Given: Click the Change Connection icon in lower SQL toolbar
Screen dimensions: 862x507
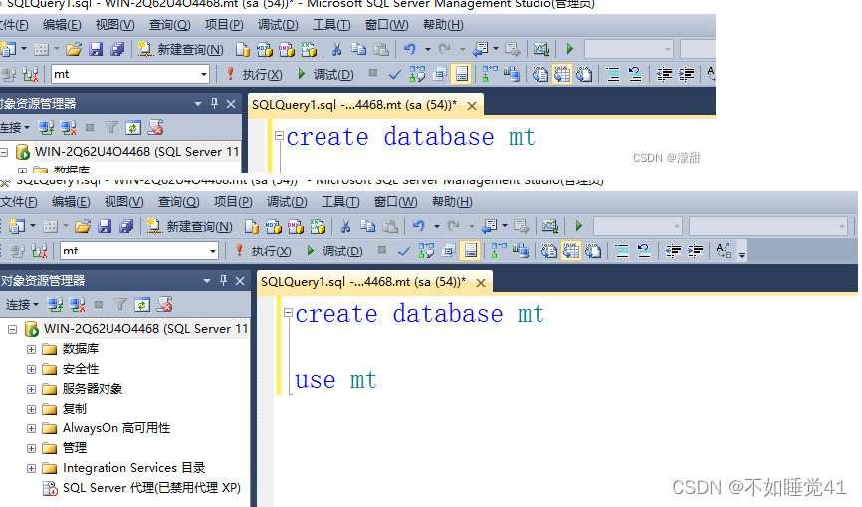Looking at the screenshot, I should tap(40, 252).
